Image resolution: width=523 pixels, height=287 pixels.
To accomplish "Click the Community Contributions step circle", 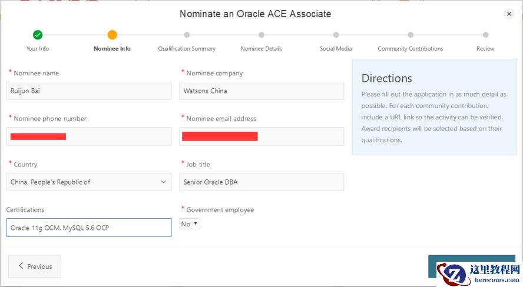I will coord(411,35).
